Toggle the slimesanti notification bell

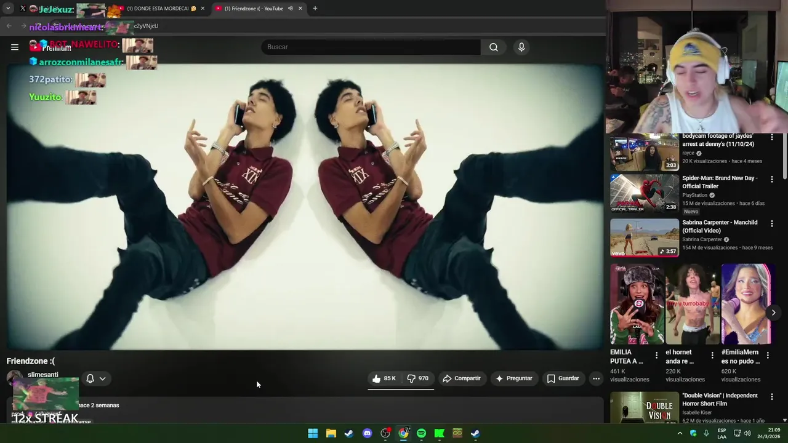pyautogui.click(x=90, y=378)
